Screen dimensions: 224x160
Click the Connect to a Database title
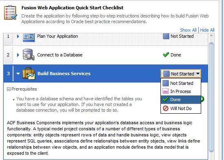point(60,55)
